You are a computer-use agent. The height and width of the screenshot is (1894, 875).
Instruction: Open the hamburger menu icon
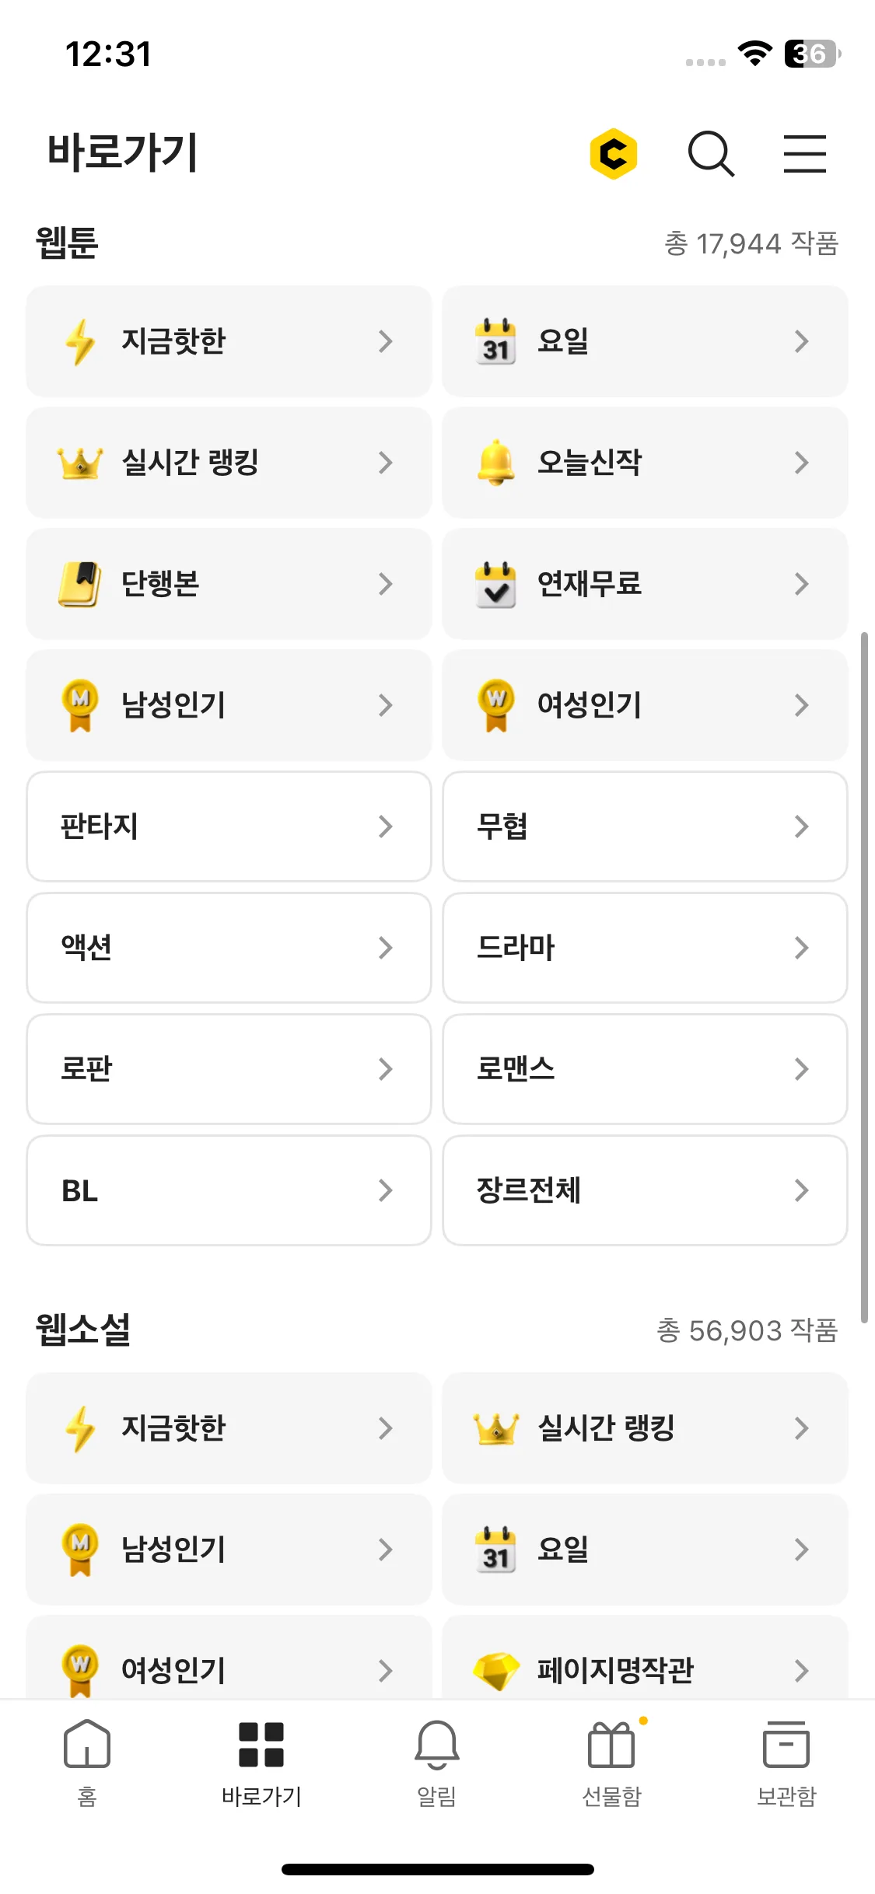[804, 153]
